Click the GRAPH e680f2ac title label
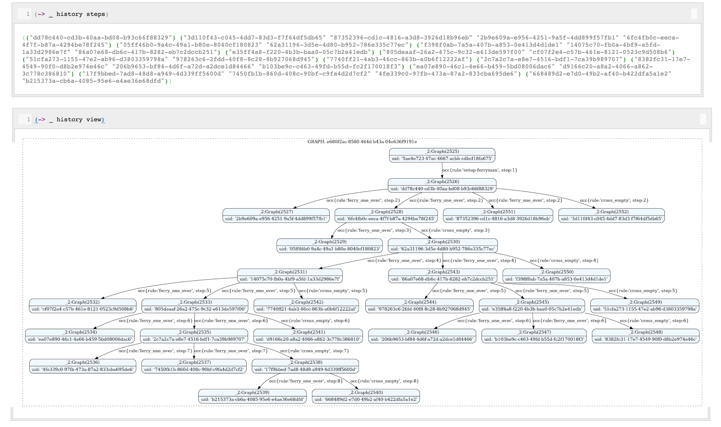 point(362,142)
